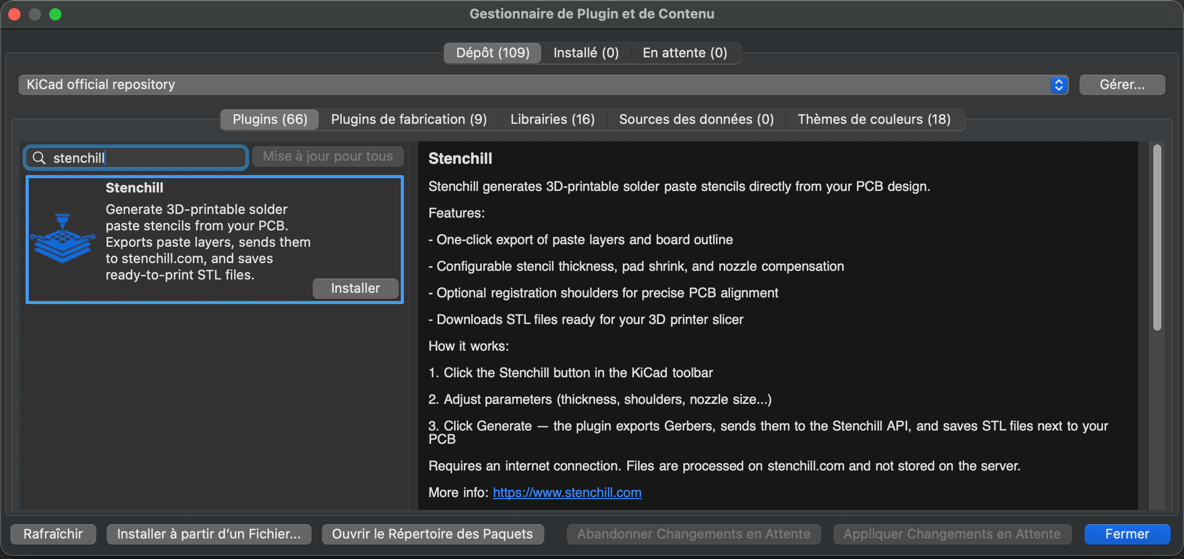This screenshot has width=1184, height=559.
Task: View Thèmes de couleurs (18) tab
Action: point(874,119)
